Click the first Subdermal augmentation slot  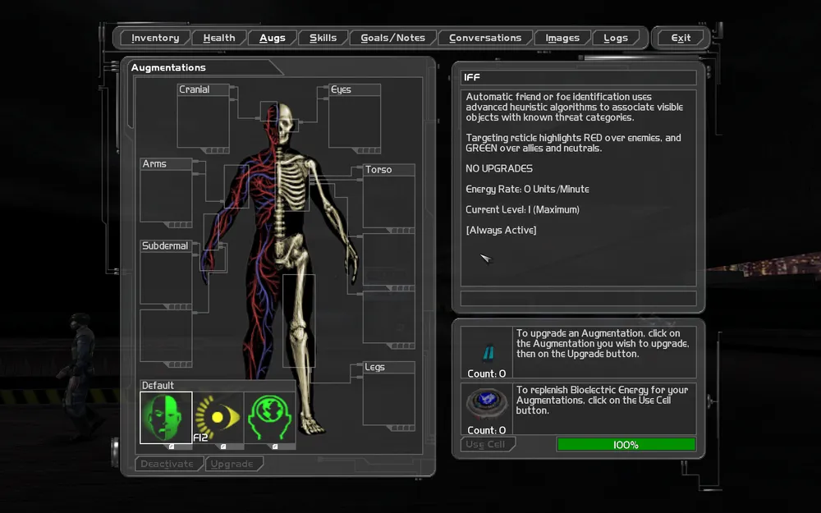167,277
